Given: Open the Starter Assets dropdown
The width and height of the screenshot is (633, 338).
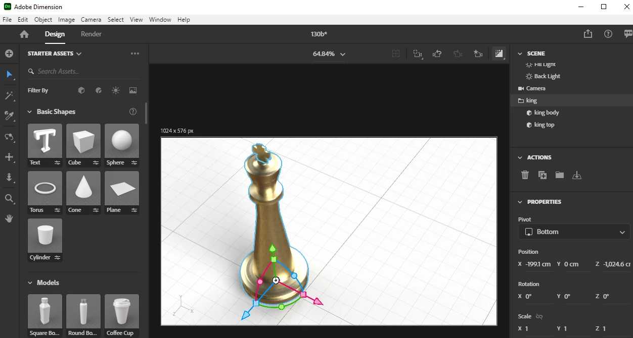Looking at the screenshot, I should click(x=55, y=53).
